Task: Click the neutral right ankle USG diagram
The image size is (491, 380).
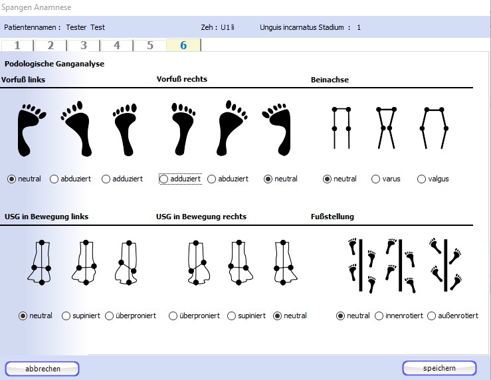Action: coord(284,262)
